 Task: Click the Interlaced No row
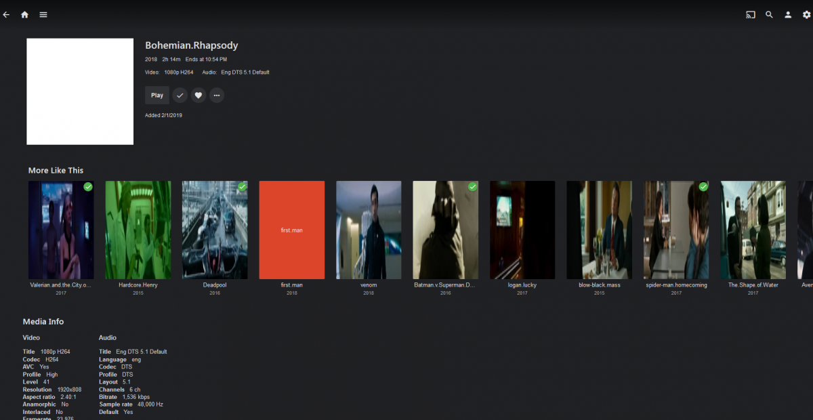click(x=43, y=412)
